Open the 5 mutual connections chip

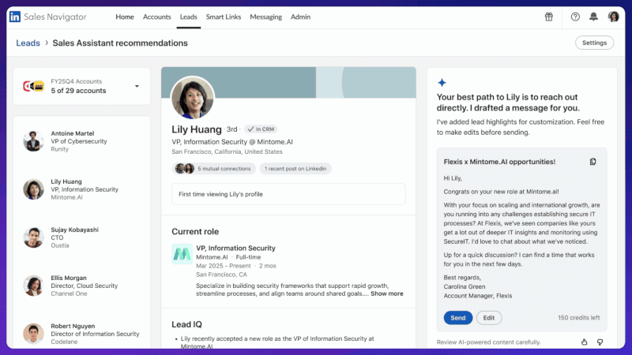point(213,169)
